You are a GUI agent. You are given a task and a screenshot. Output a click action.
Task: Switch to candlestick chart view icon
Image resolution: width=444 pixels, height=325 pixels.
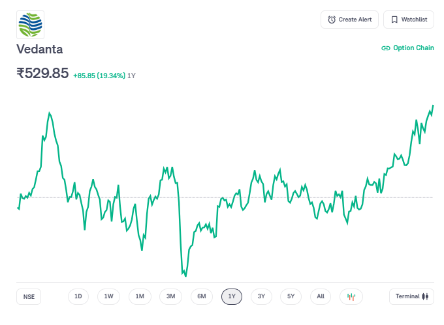(351, 296)
